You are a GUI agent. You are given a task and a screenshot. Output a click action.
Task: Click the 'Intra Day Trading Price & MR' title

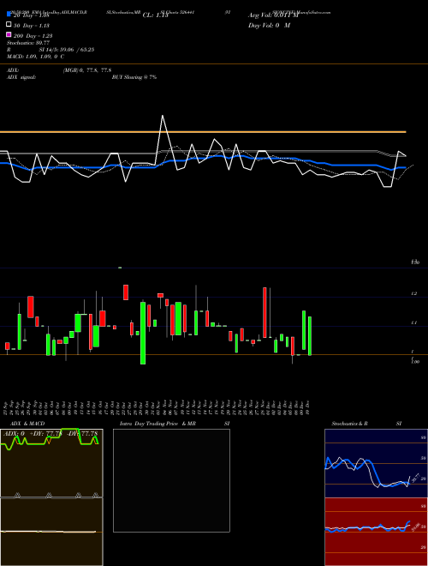158,424
